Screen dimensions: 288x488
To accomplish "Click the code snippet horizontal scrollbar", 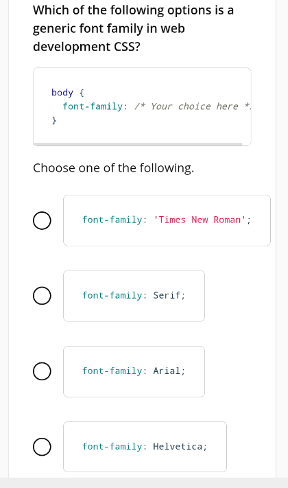I will click(x=138, y=144).
